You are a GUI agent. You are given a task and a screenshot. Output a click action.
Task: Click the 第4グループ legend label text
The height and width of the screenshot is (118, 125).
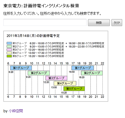tap(19, 53)
